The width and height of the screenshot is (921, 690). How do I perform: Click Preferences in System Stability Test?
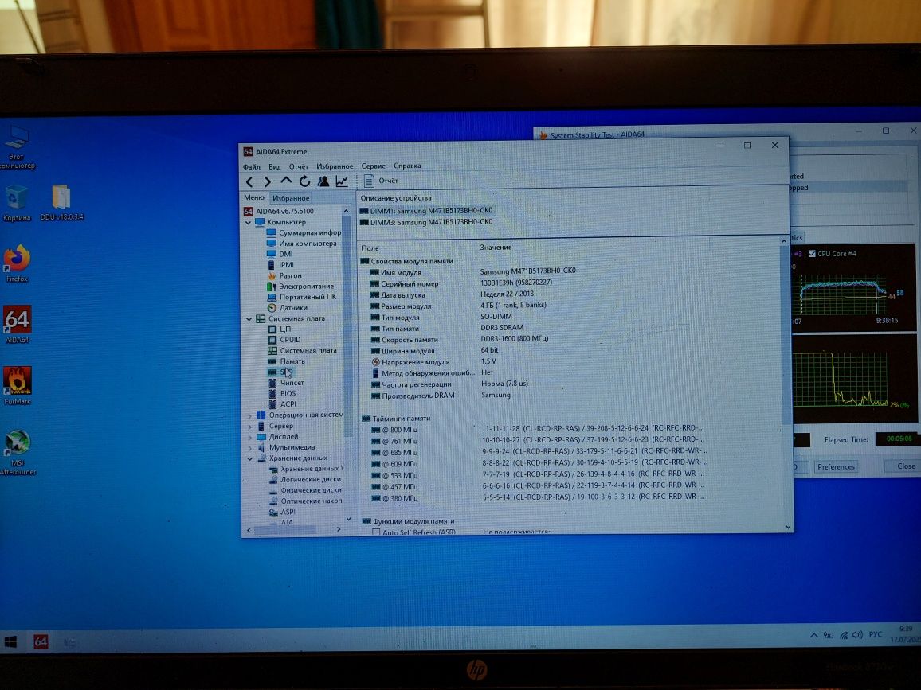coord(836,467)
